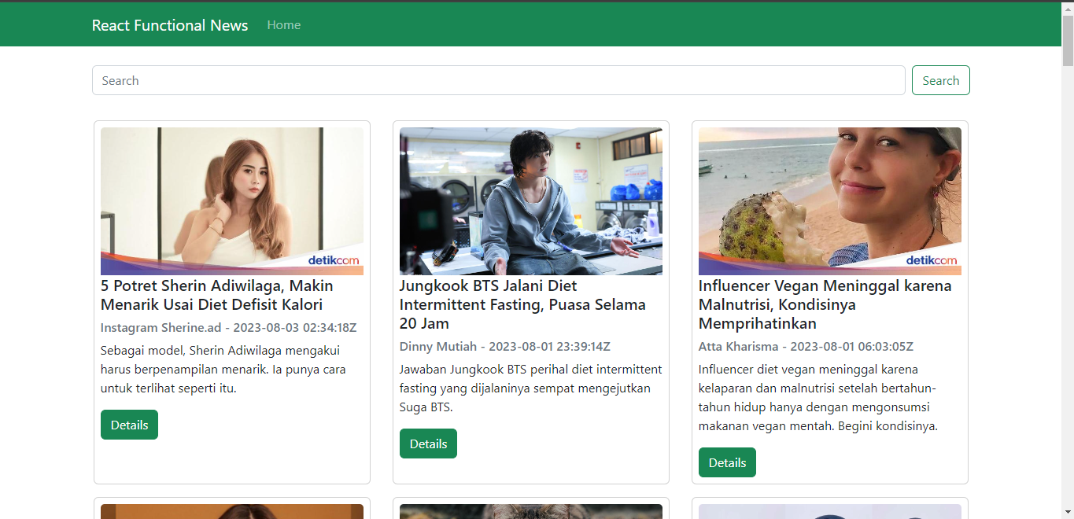This screenshot has width=1074, height=519.
Task: Open the vegan influencer beach photo
Action: click(830, 201)
